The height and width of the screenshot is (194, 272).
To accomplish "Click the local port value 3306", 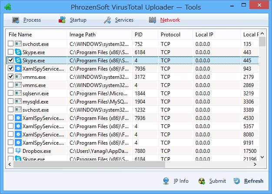I will 249,101.
